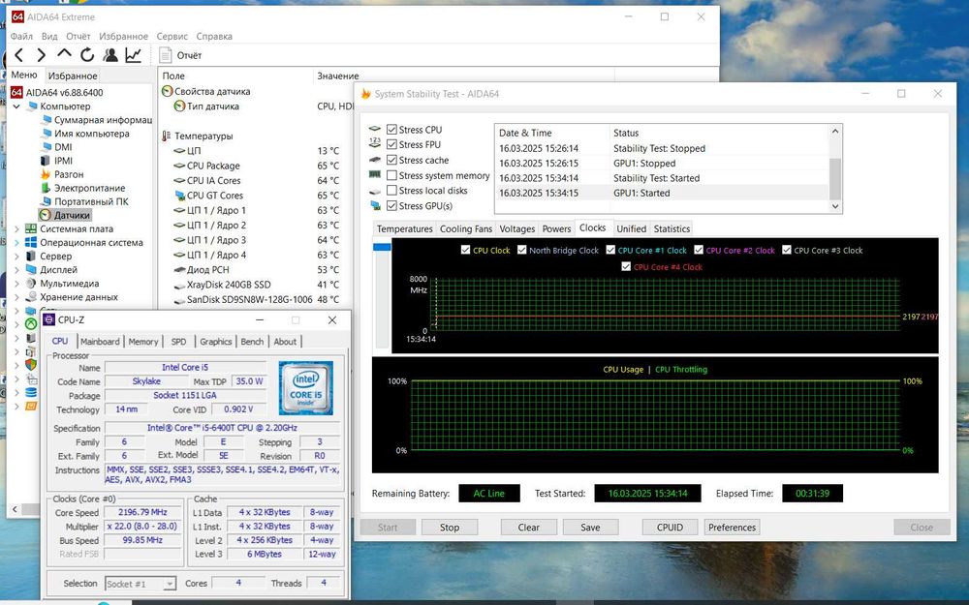The width and height of the screenshot is (969, 605).
Task: Open the Сервис menu
Action: click(x=172, y=37)
